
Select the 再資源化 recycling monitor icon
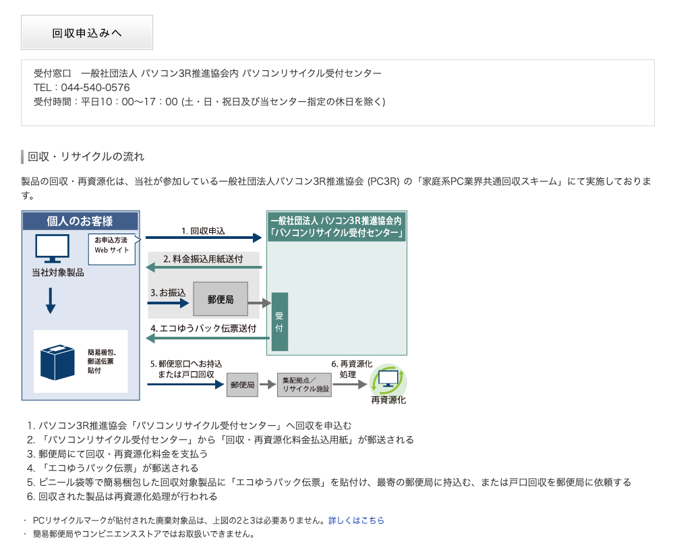[x=389, y=380]
